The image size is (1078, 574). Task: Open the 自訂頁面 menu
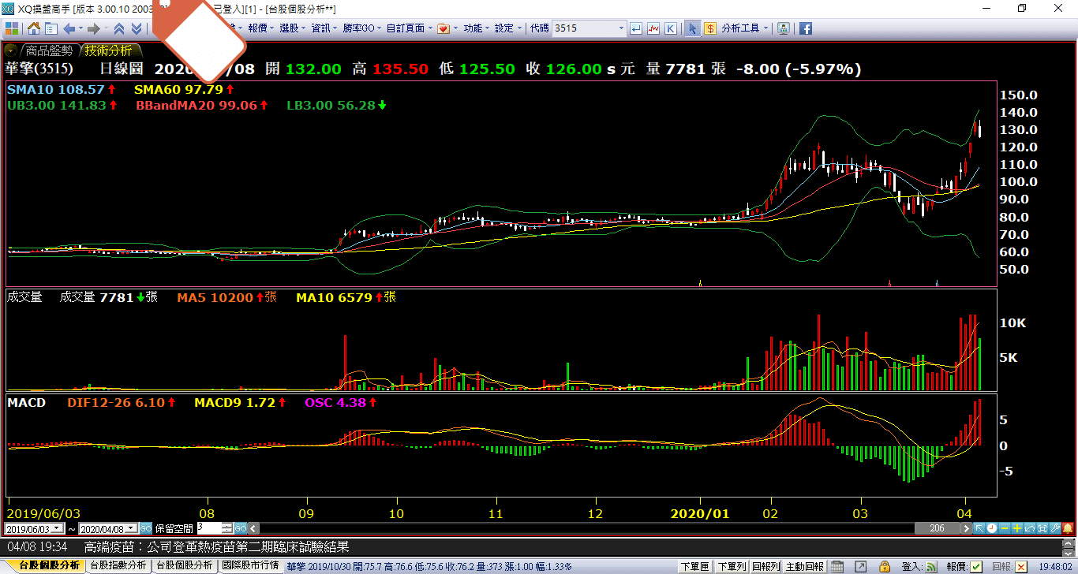pyautogui.click(x=409, y=28)
